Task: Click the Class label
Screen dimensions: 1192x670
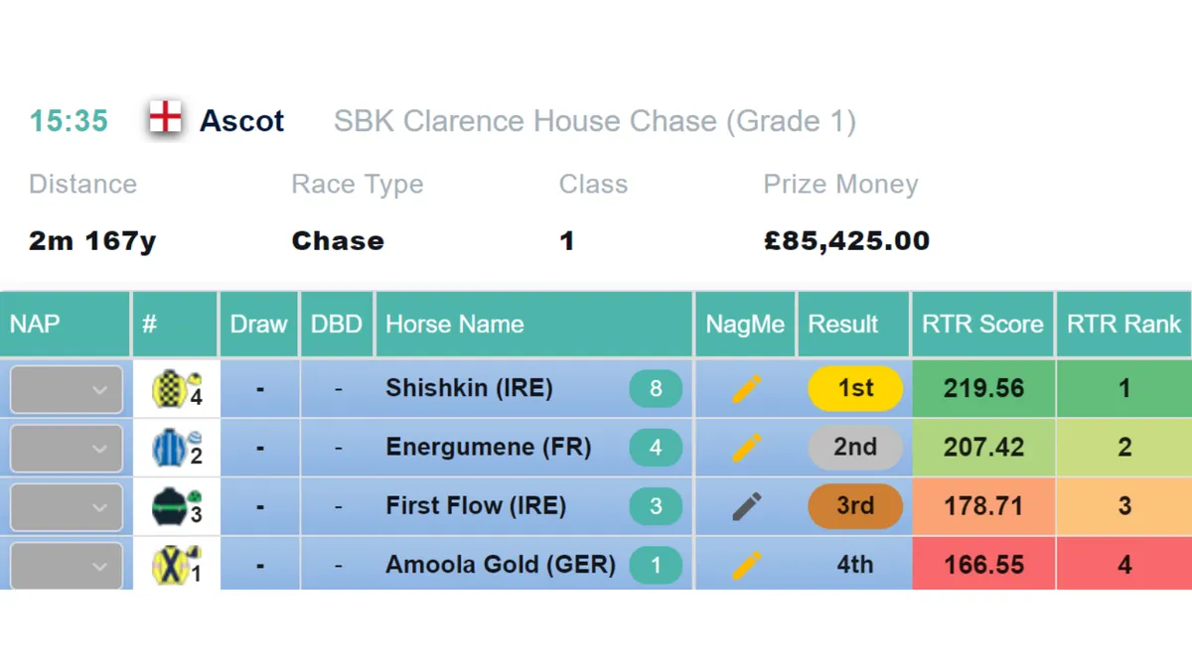Action: click(x=593, y=185)
